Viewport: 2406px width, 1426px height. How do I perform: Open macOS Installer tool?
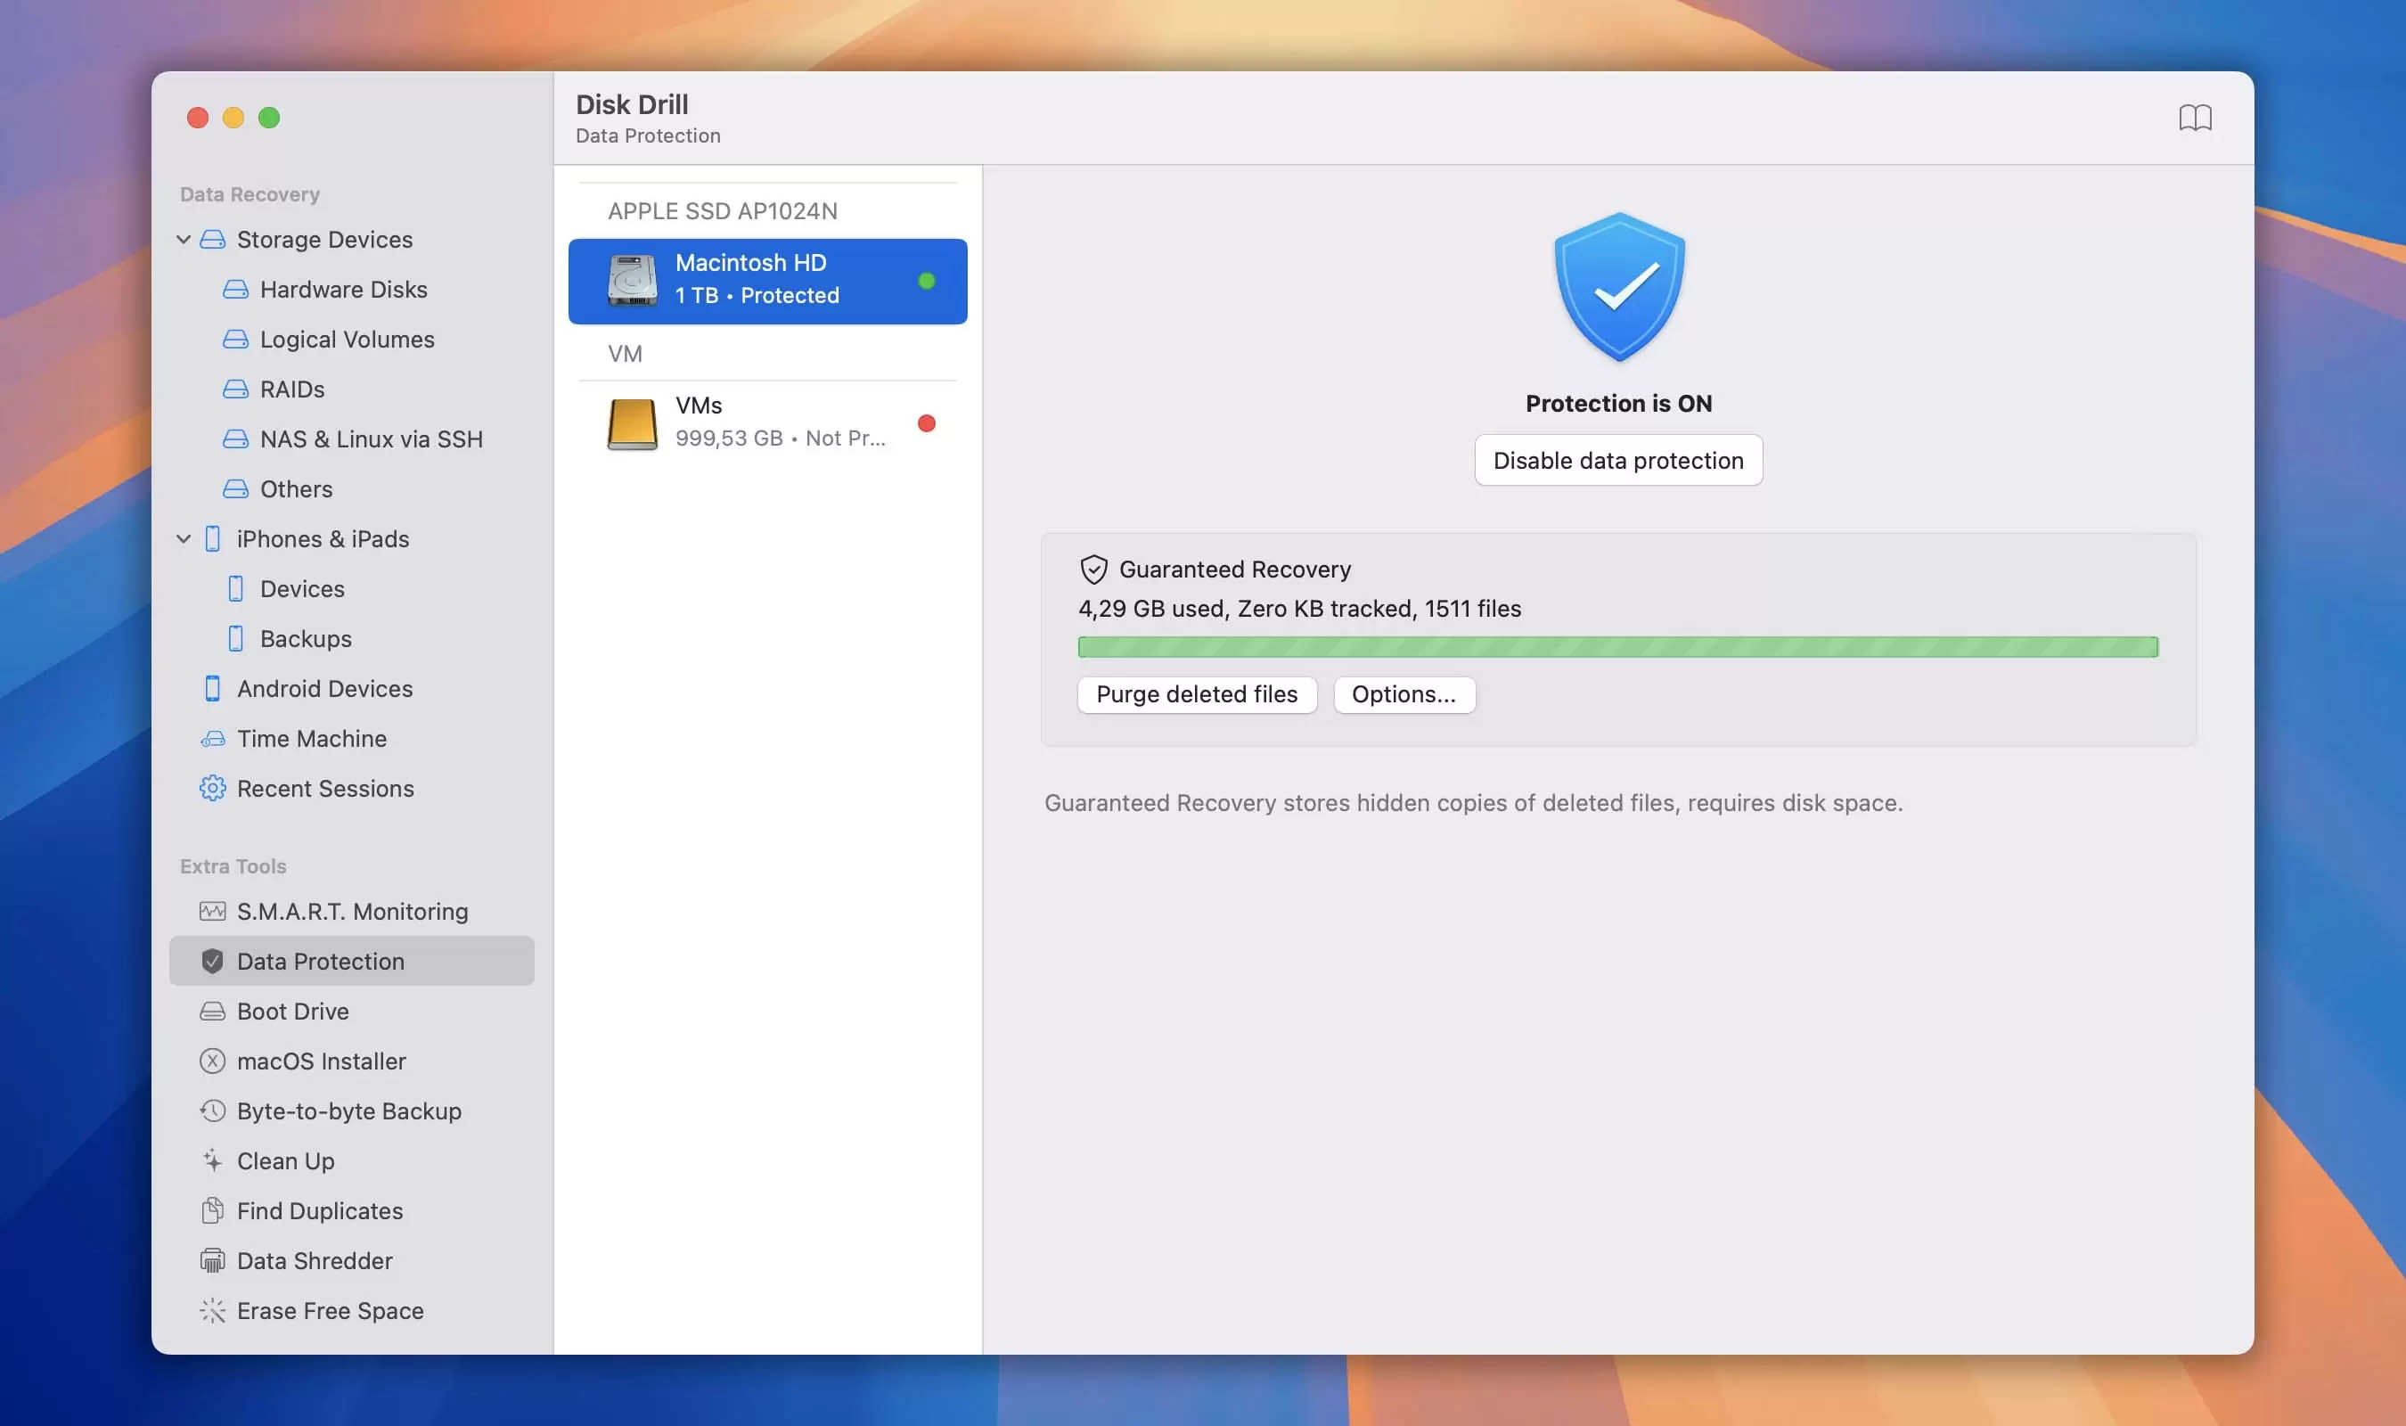click(x=322, y=1061)
